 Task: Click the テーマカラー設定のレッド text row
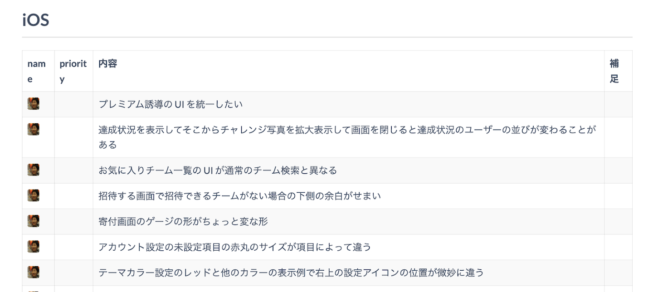click(x=291, y=273)
